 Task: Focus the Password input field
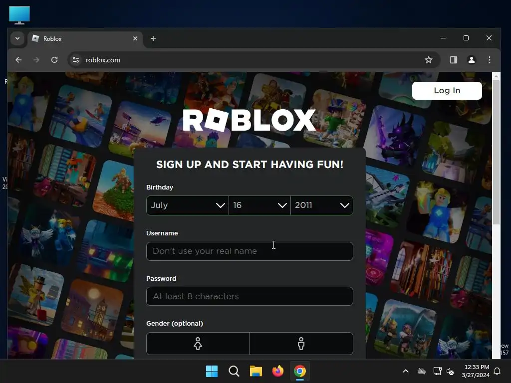(x=250, y=296)
